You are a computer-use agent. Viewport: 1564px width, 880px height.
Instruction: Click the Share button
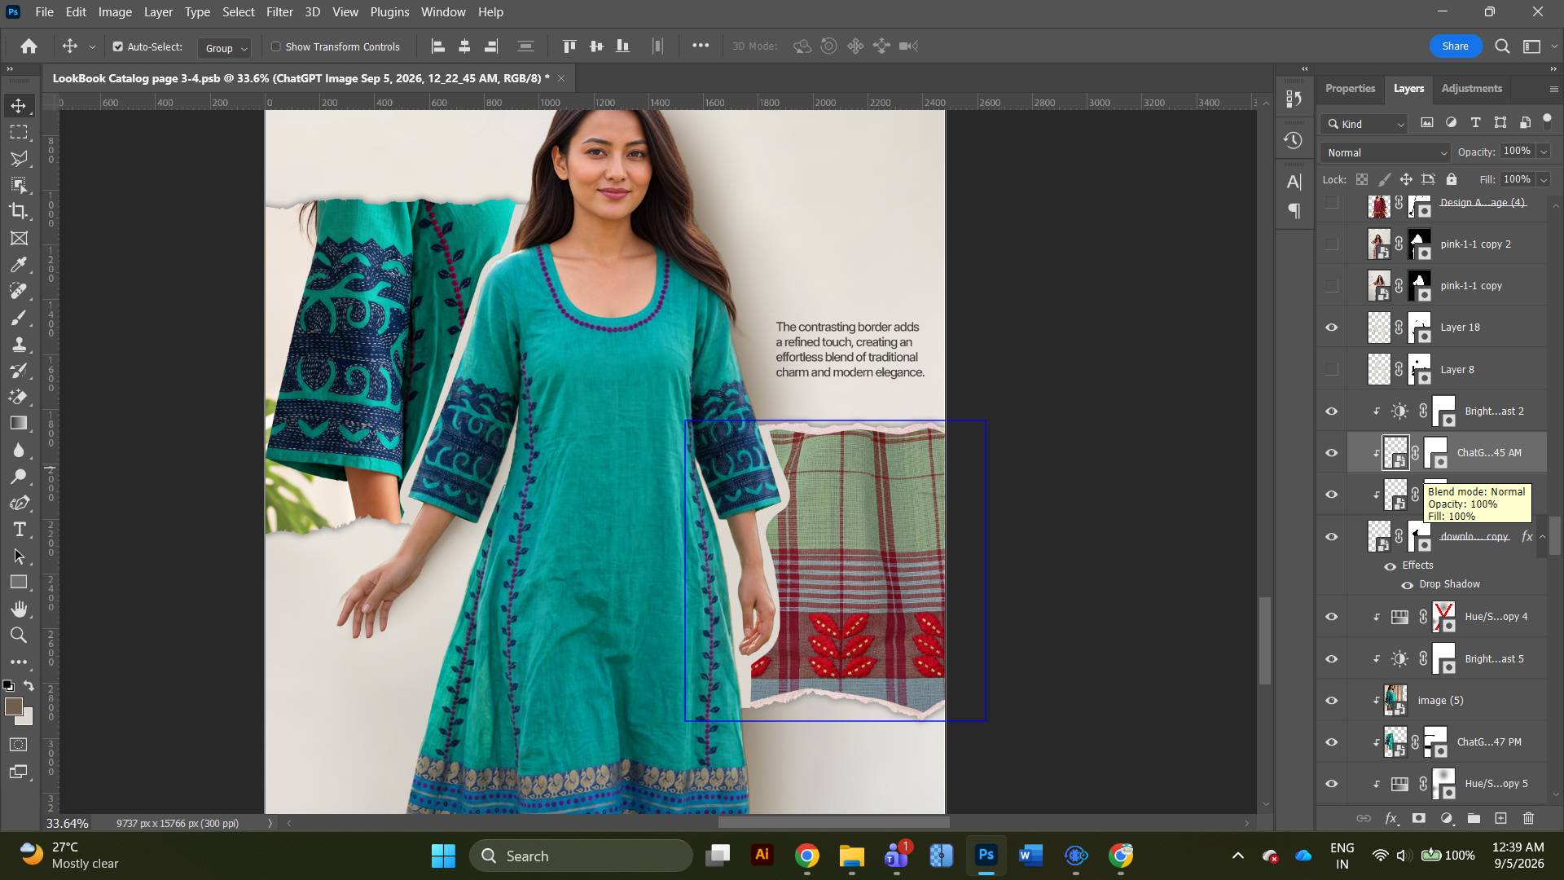(1455, 46)
